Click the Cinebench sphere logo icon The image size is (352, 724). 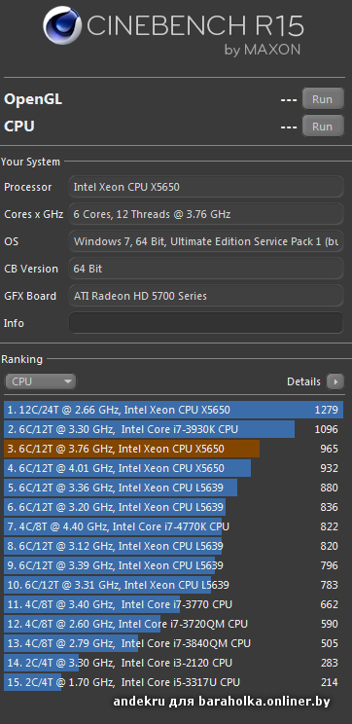[62, 26]
